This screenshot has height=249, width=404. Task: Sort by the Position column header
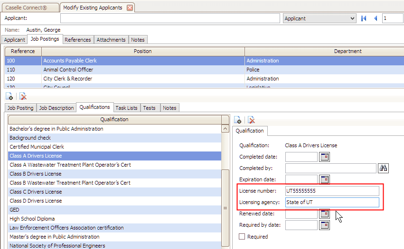[x=142, y=51]
